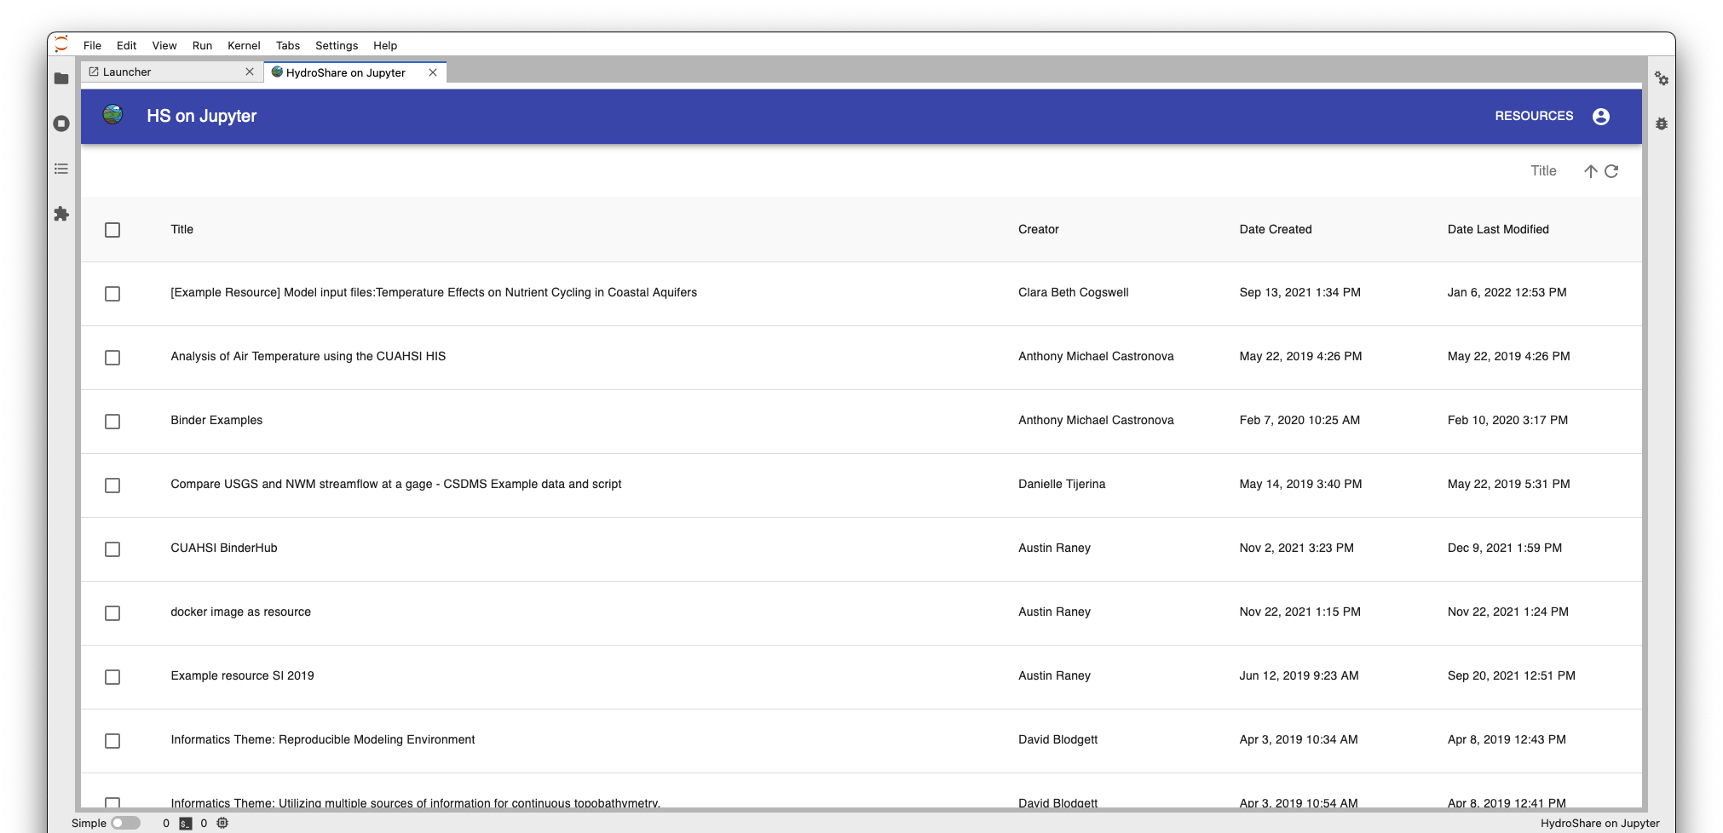Open docker image as resource title
The width and height of the screenshot is (1723, 833).
[x=240, y=612]
